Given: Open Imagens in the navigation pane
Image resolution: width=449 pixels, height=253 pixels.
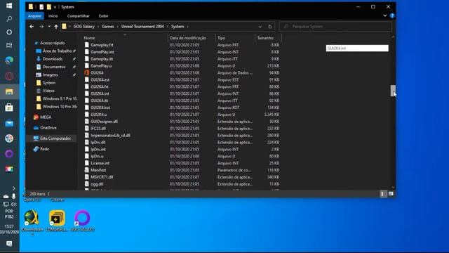Looking at the screenshot, I should pyautogui.click(x=50, y=75).
